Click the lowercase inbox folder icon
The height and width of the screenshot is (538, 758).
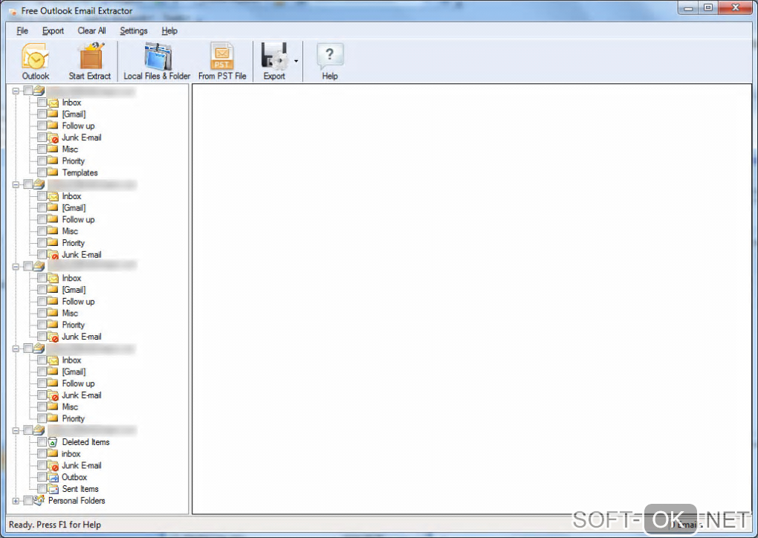53,453
